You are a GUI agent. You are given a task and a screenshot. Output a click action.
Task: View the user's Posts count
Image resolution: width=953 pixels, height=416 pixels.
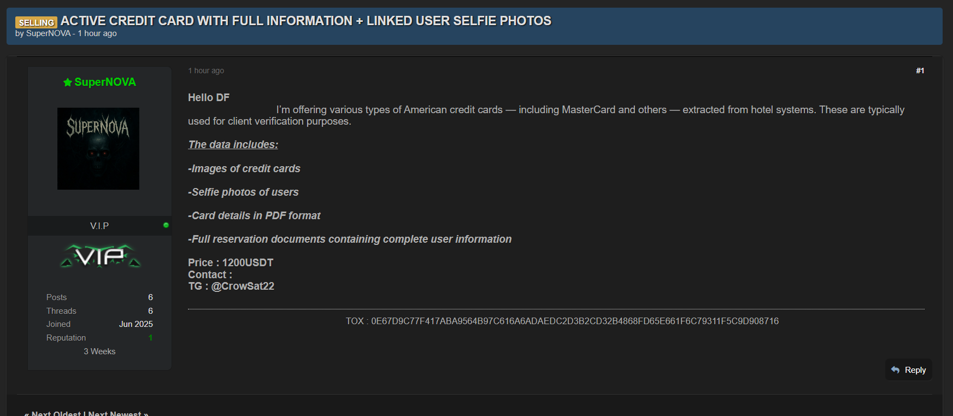pos(150,297)
